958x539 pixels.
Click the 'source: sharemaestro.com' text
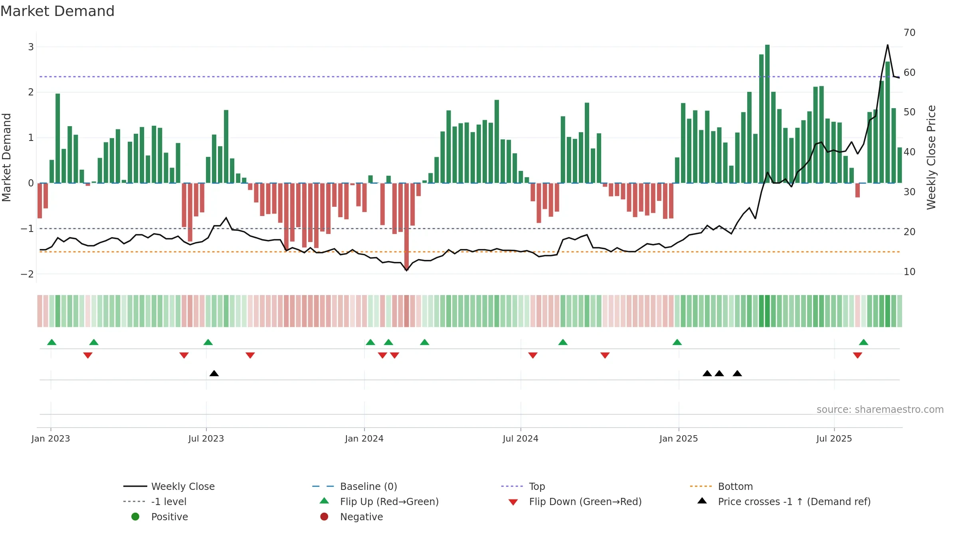(x=880, y=409)
